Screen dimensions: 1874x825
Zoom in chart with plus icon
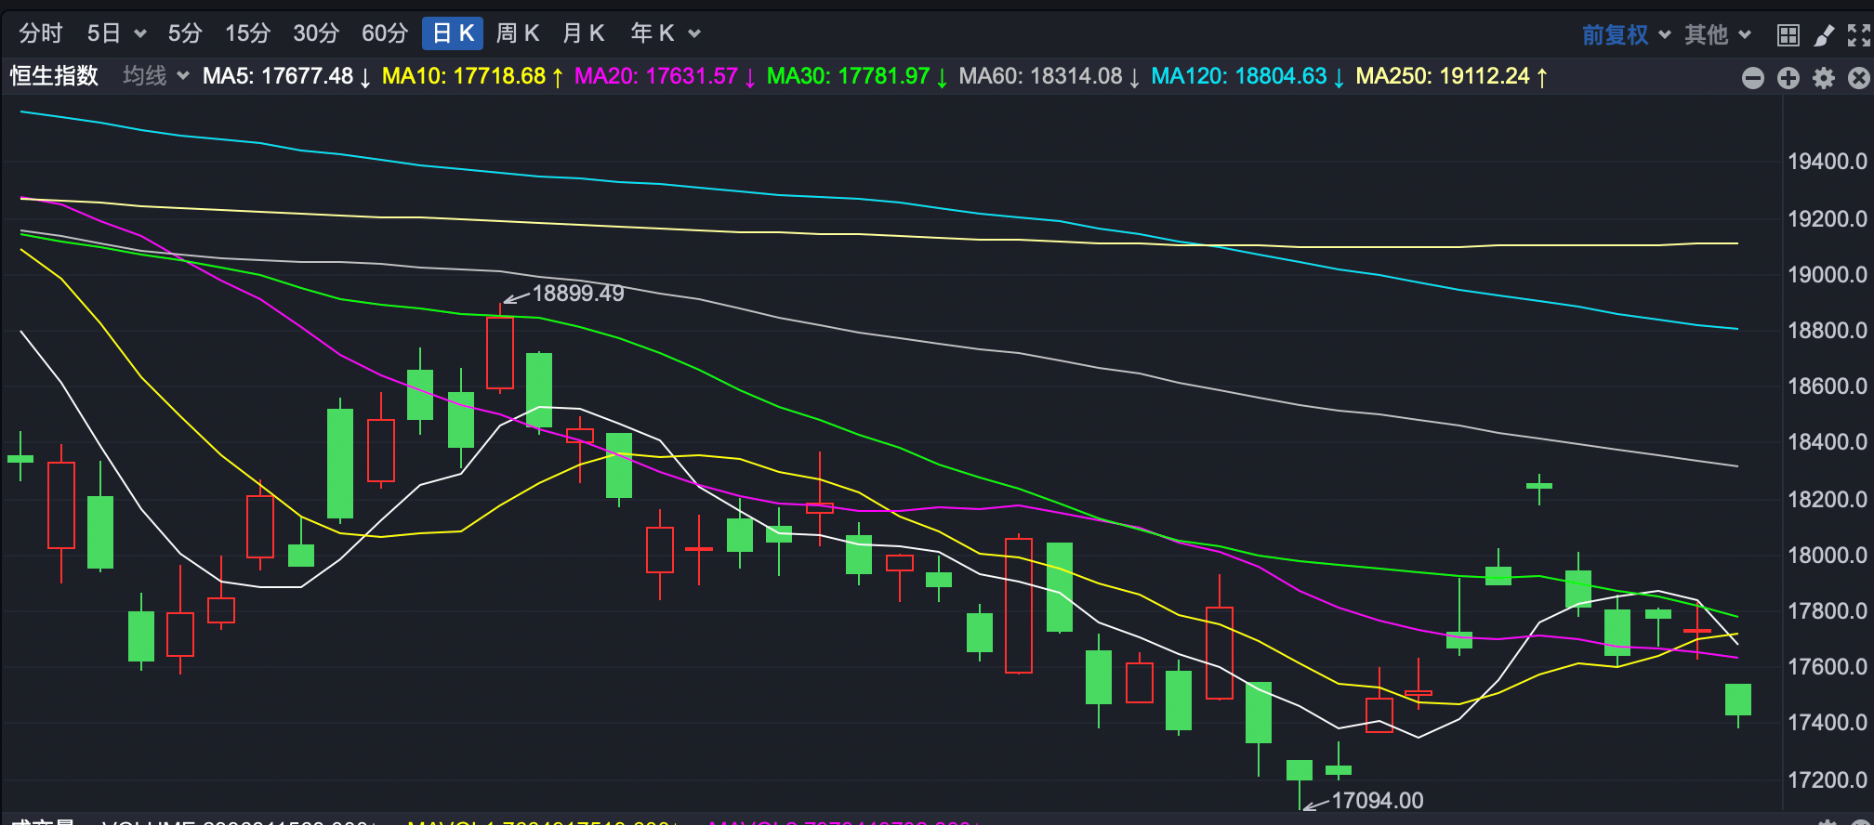pyautogui.click(x=1788, y=78)
